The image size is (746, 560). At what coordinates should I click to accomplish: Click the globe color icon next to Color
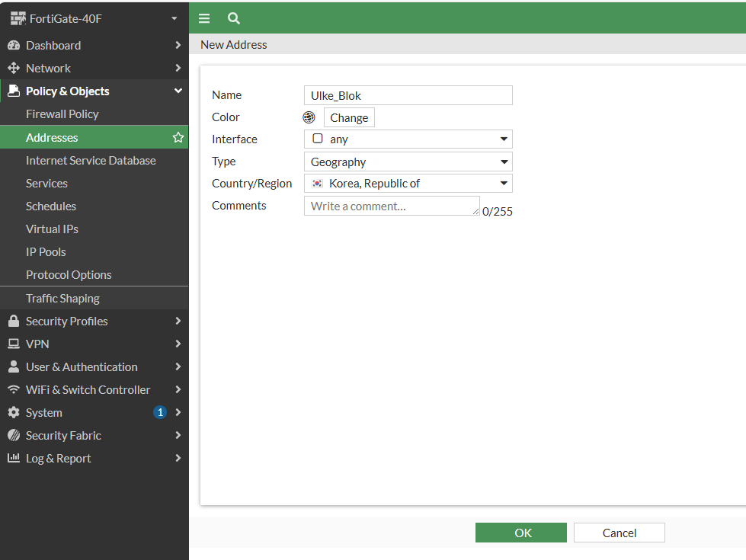click(x=309, y=117)
